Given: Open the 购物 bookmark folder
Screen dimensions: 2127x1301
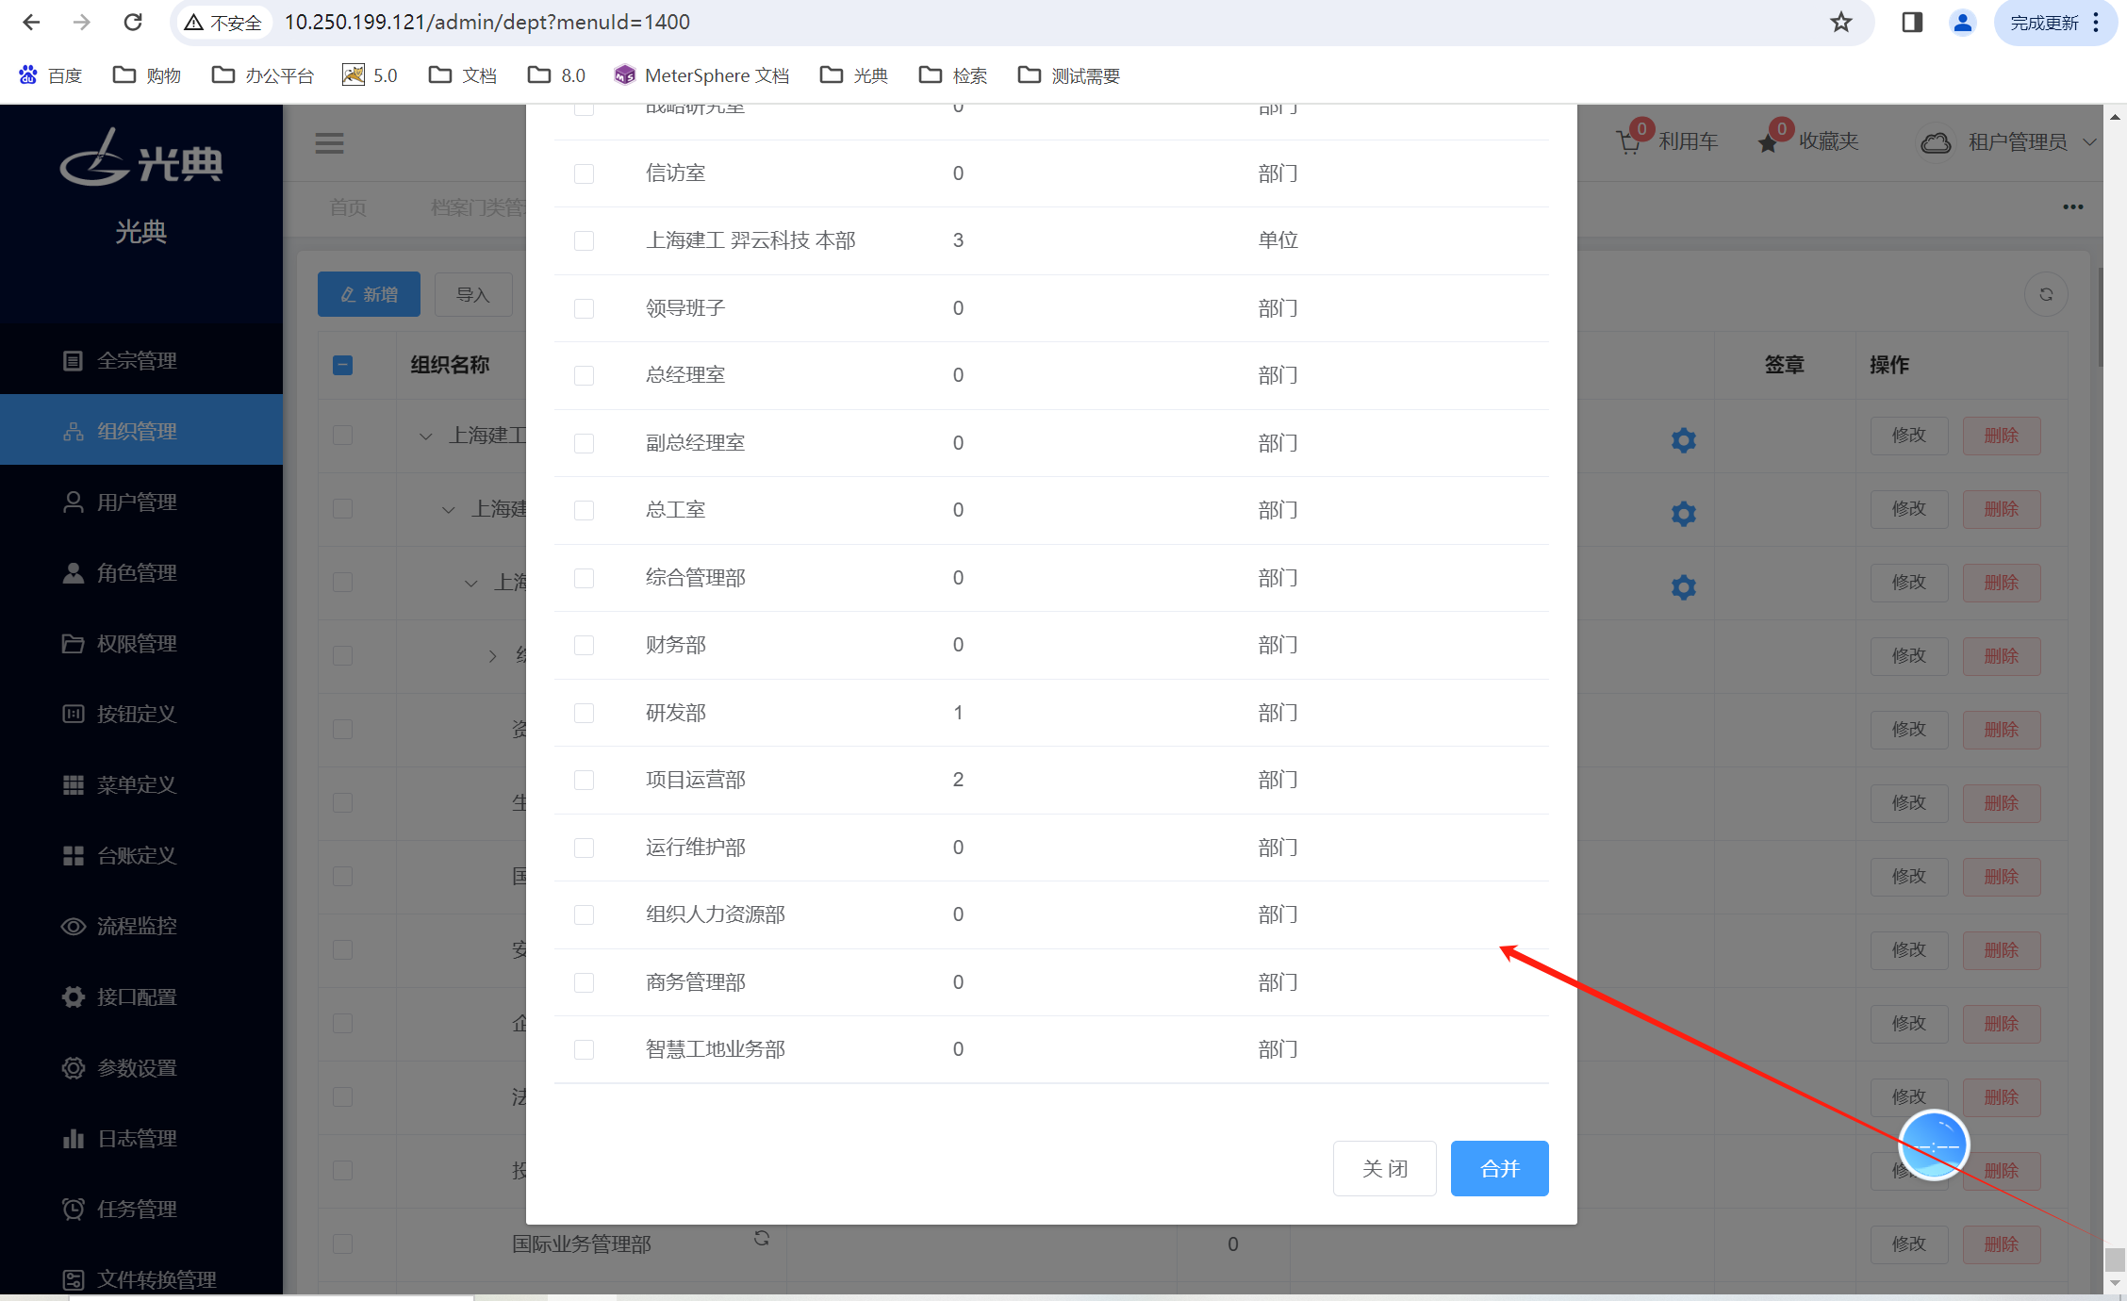Looking at the screenshot, I should 147,75.
